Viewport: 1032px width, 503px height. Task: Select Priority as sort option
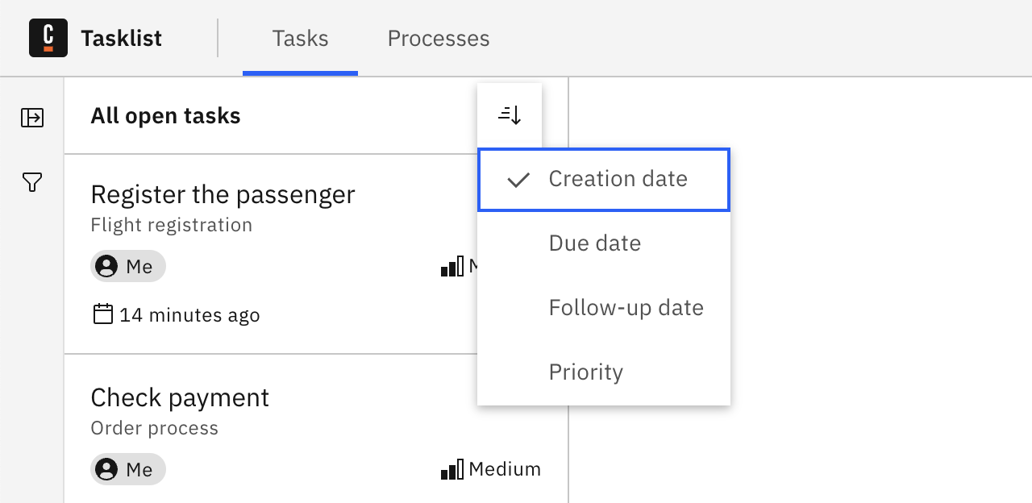[x=585, y=372]
